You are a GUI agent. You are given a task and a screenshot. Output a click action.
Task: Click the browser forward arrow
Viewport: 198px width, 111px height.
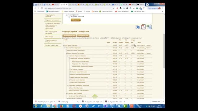coord(38,8)
